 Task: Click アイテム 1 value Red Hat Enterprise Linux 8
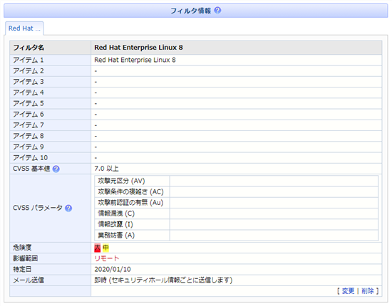135,60
